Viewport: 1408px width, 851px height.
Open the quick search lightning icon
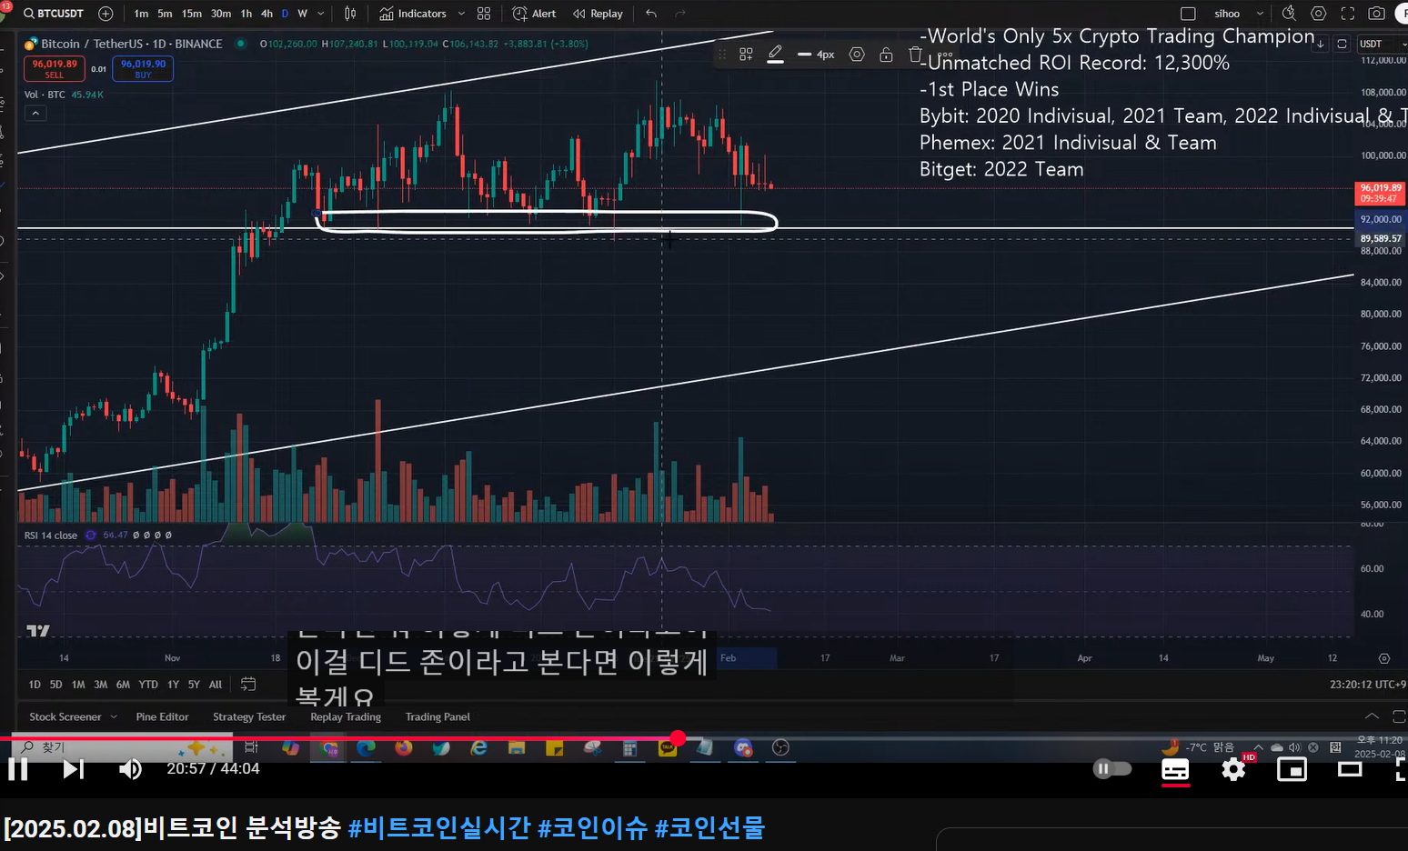pos(1289,14)
